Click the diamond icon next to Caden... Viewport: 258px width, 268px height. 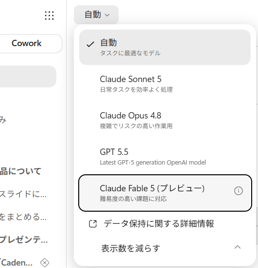coord(45,263)
